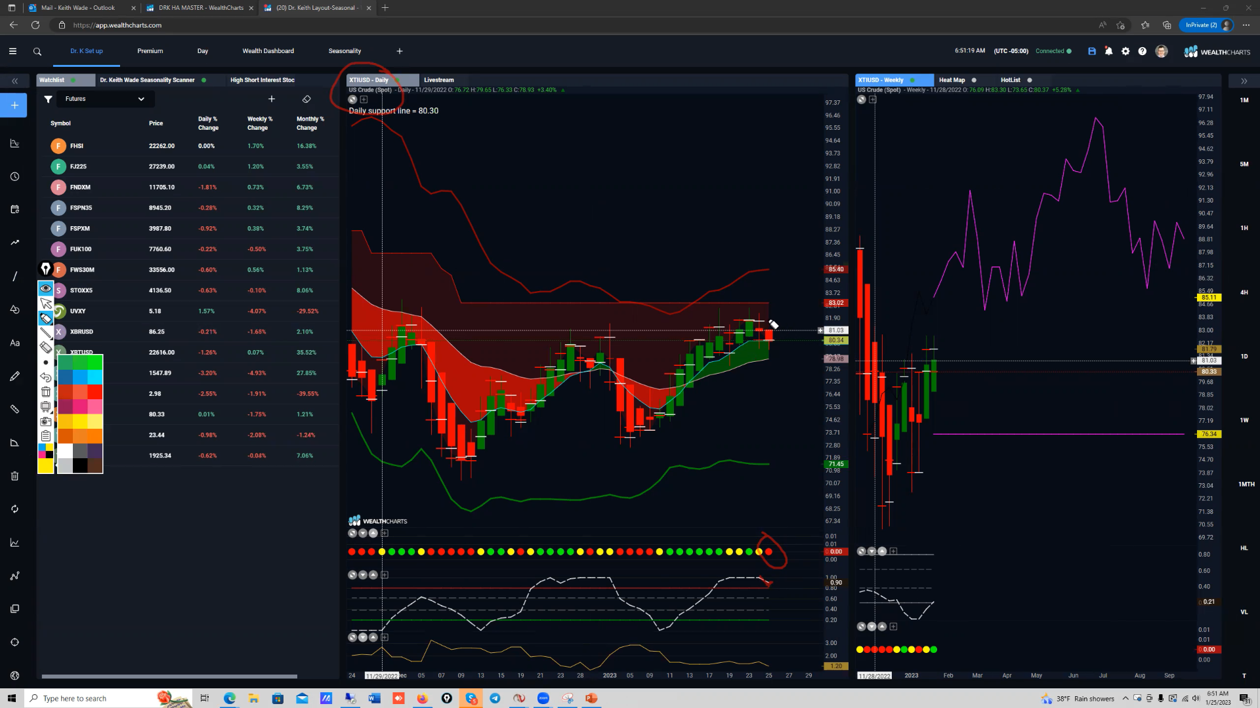The height and width of the screenshot is (708, 1260).
Task: Move dot indicator pane up arrow
Action: [x=373, y=534]
